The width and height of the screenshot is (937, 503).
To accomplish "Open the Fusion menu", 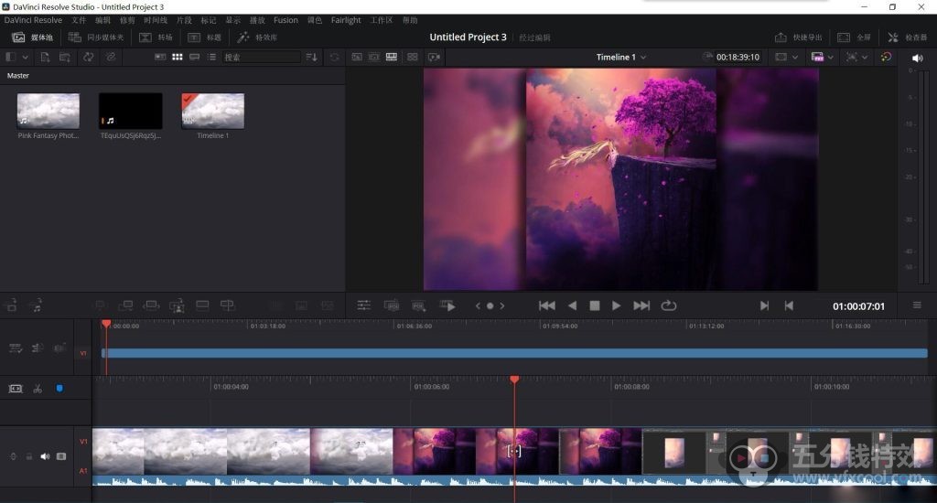I will (285, 20).
